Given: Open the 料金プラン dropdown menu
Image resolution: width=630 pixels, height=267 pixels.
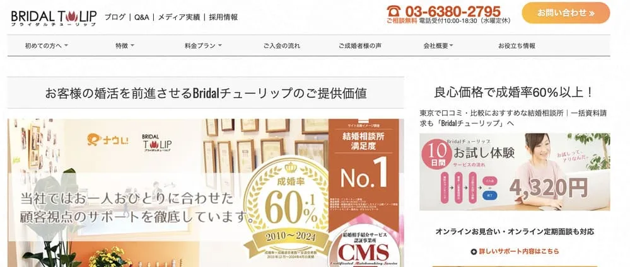Looking at the screenshot, I should tap(203, 46).
